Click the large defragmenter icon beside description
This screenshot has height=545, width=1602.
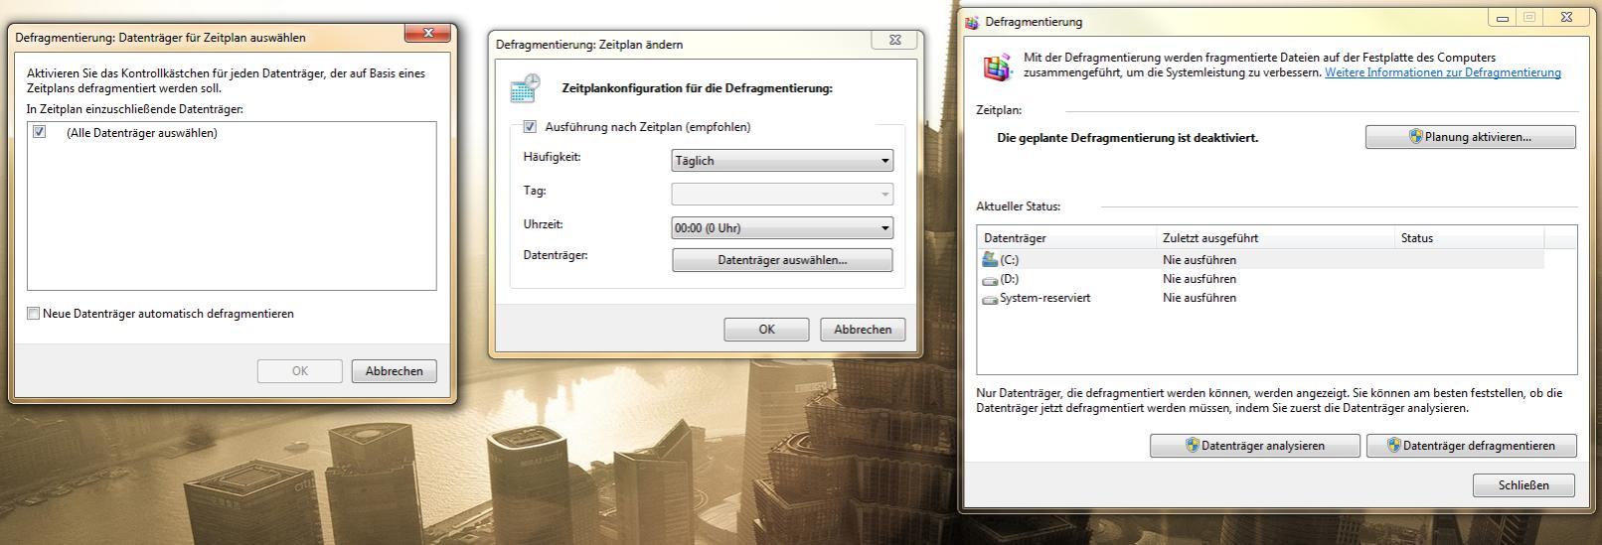[x=996, y=67]
